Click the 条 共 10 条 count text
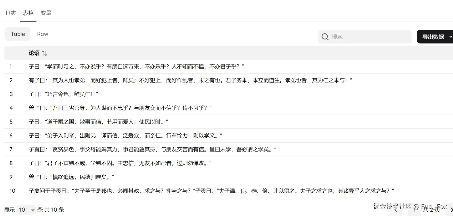The height and width of the screenshot is (216, 453). pos(51,210)
